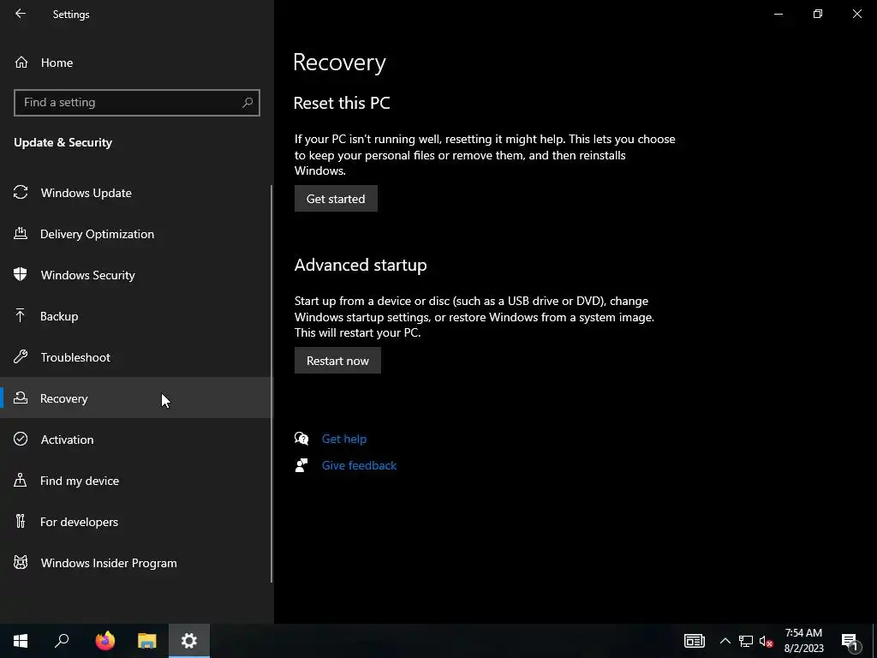
Task: Click the Recovery sidebar icon
Action: pos(21,398)
